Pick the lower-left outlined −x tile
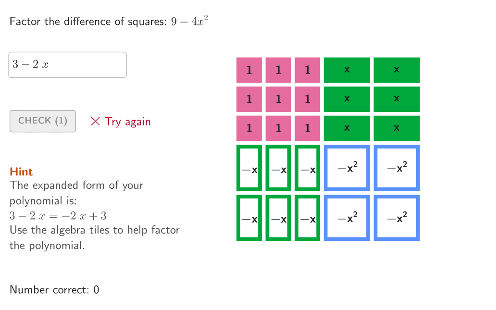 tap(249, 218)
